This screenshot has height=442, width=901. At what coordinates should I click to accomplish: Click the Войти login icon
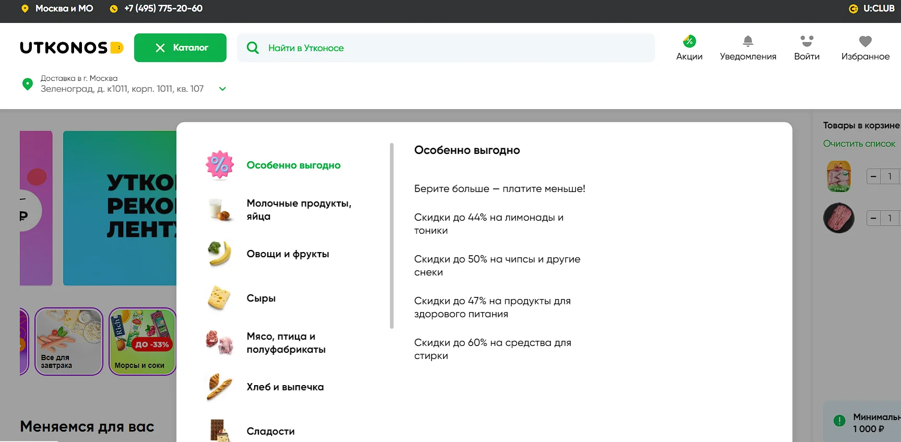click(807, 42)
